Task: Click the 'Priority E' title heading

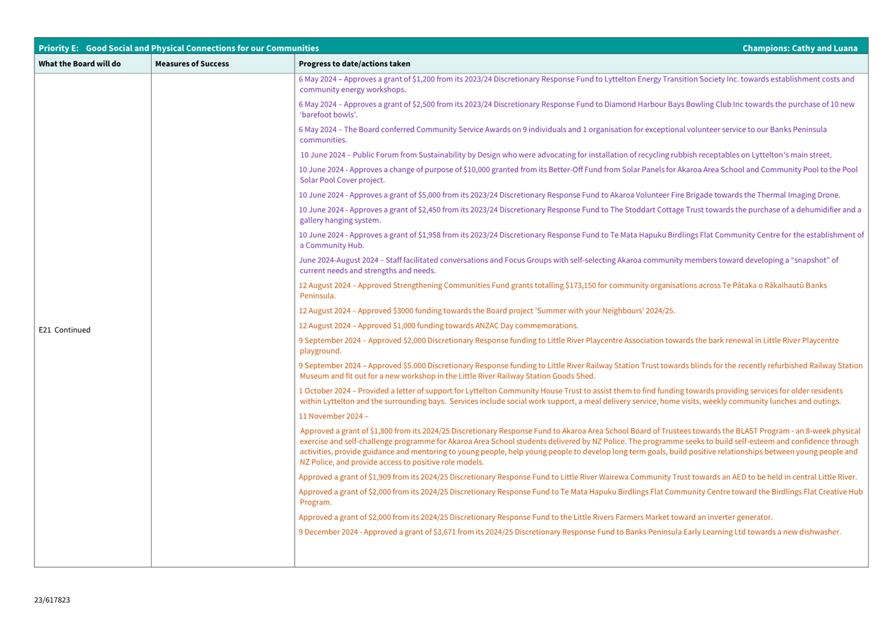Action: (179, 48)
